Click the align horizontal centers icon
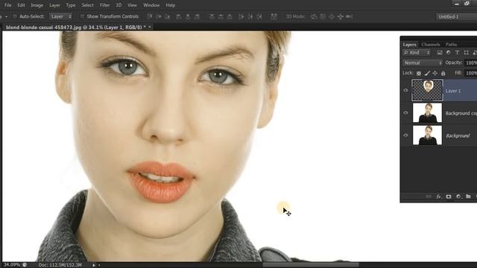This screenshot has width=477, height=268. click(x=188, y=16)
